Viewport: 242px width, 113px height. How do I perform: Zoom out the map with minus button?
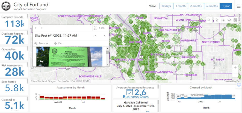coord(235,74)
